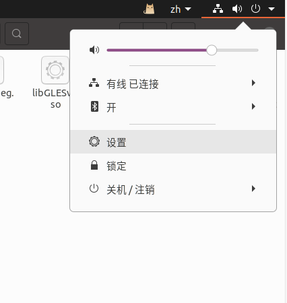
Task: Open the 关机 / 注销 entry
Action: (173, 189)
